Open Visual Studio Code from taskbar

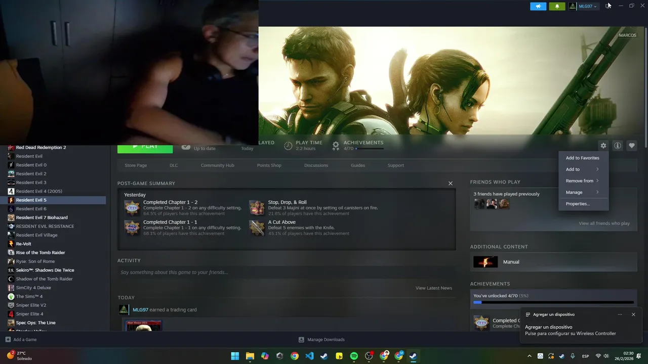click(309, 356)
